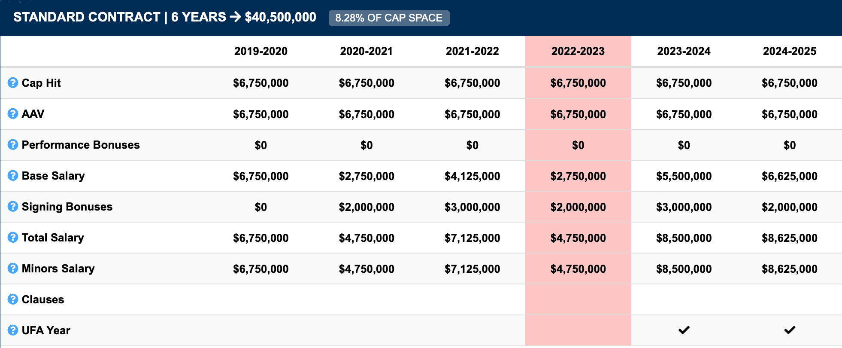Click the help icon beside Cap Hit

click(13, 82)
